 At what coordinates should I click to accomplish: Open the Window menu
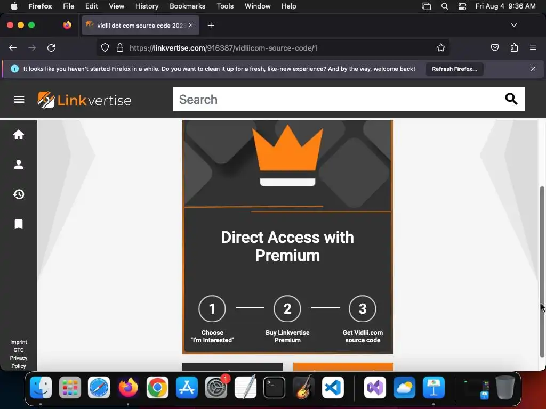coord(258,6)
